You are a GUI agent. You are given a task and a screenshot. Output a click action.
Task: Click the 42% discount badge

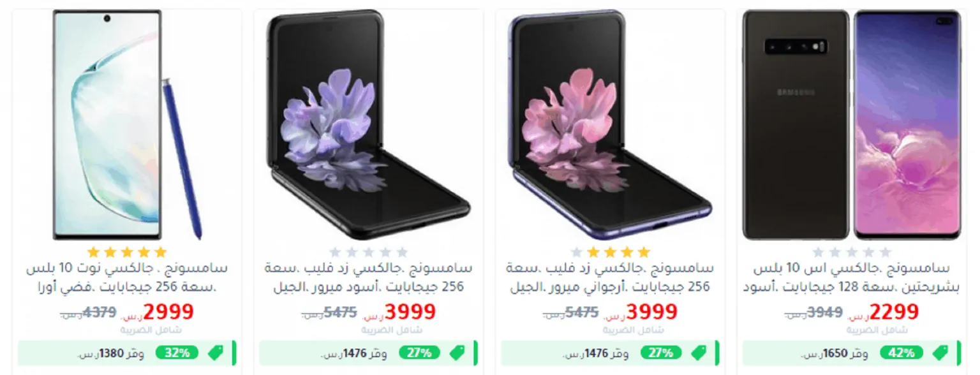(x=902, y=353)
